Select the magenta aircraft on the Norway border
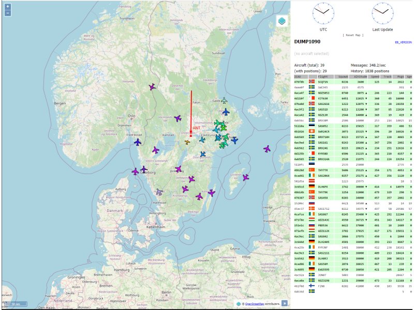The image size is (414, 310). pos(152,87)
